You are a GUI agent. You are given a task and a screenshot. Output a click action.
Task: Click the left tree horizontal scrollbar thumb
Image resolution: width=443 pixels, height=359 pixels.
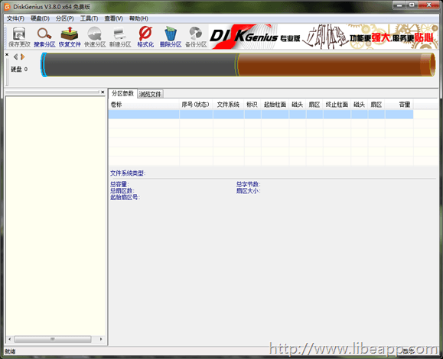point(53,339)
